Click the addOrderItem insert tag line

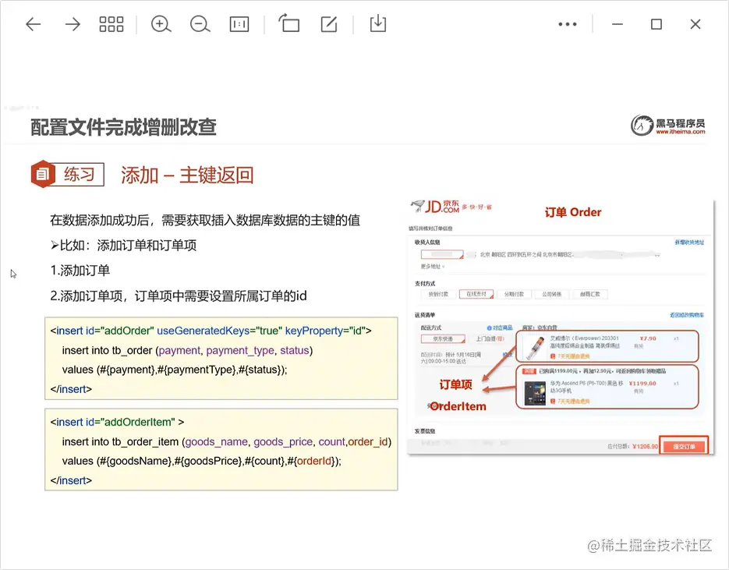click(117, 422)
